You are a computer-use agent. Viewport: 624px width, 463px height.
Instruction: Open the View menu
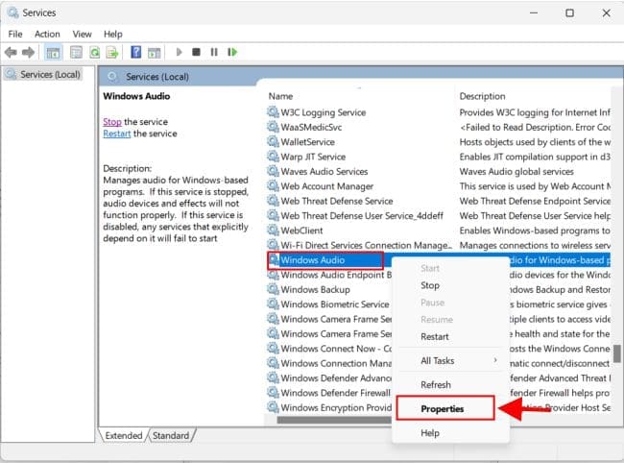[83, 34]
